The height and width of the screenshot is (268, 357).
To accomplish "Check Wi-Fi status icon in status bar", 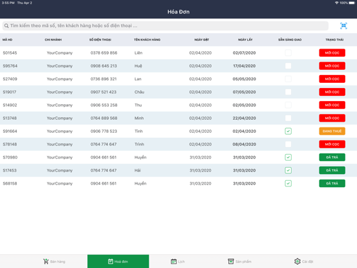I will click(336, 3).
